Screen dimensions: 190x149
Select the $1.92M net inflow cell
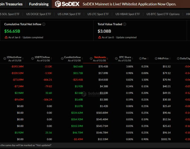19,133
